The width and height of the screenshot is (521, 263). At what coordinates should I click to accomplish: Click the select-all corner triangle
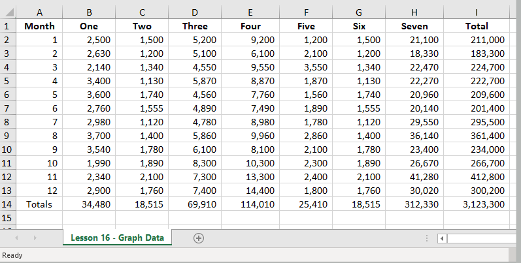8,12
